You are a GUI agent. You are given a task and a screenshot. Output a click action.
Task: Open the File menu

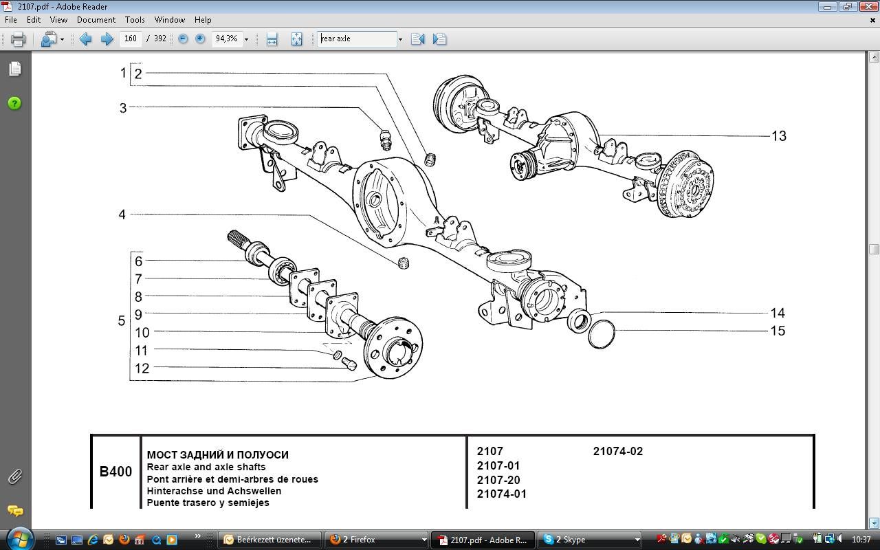point(11,20)
